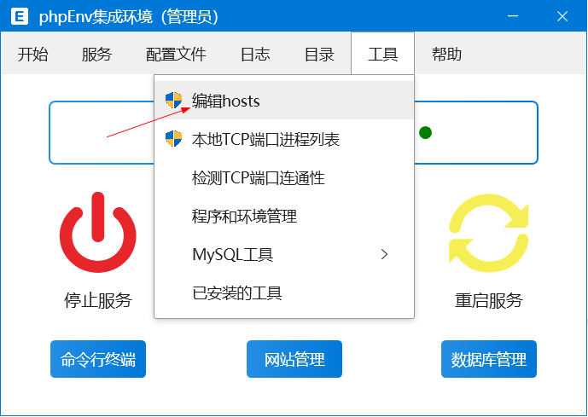The height and width of the screenshot is (417, 588).
Task: Select the MySQL工具 menu entry
Action: click(284, 254)
